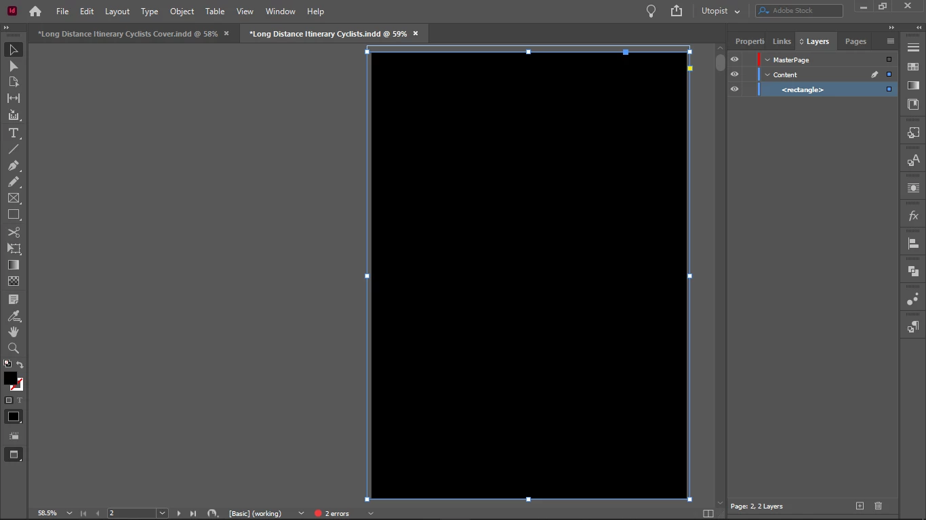Open the Swatches panel icon
926x520 pixels.
(913, 66)
